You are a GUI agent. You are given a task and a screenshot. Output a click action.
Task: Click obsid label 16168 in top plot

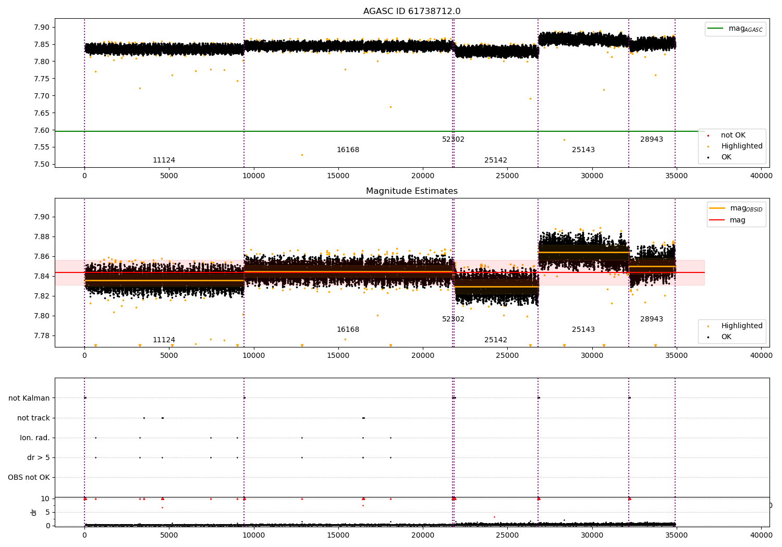(348, 150)
